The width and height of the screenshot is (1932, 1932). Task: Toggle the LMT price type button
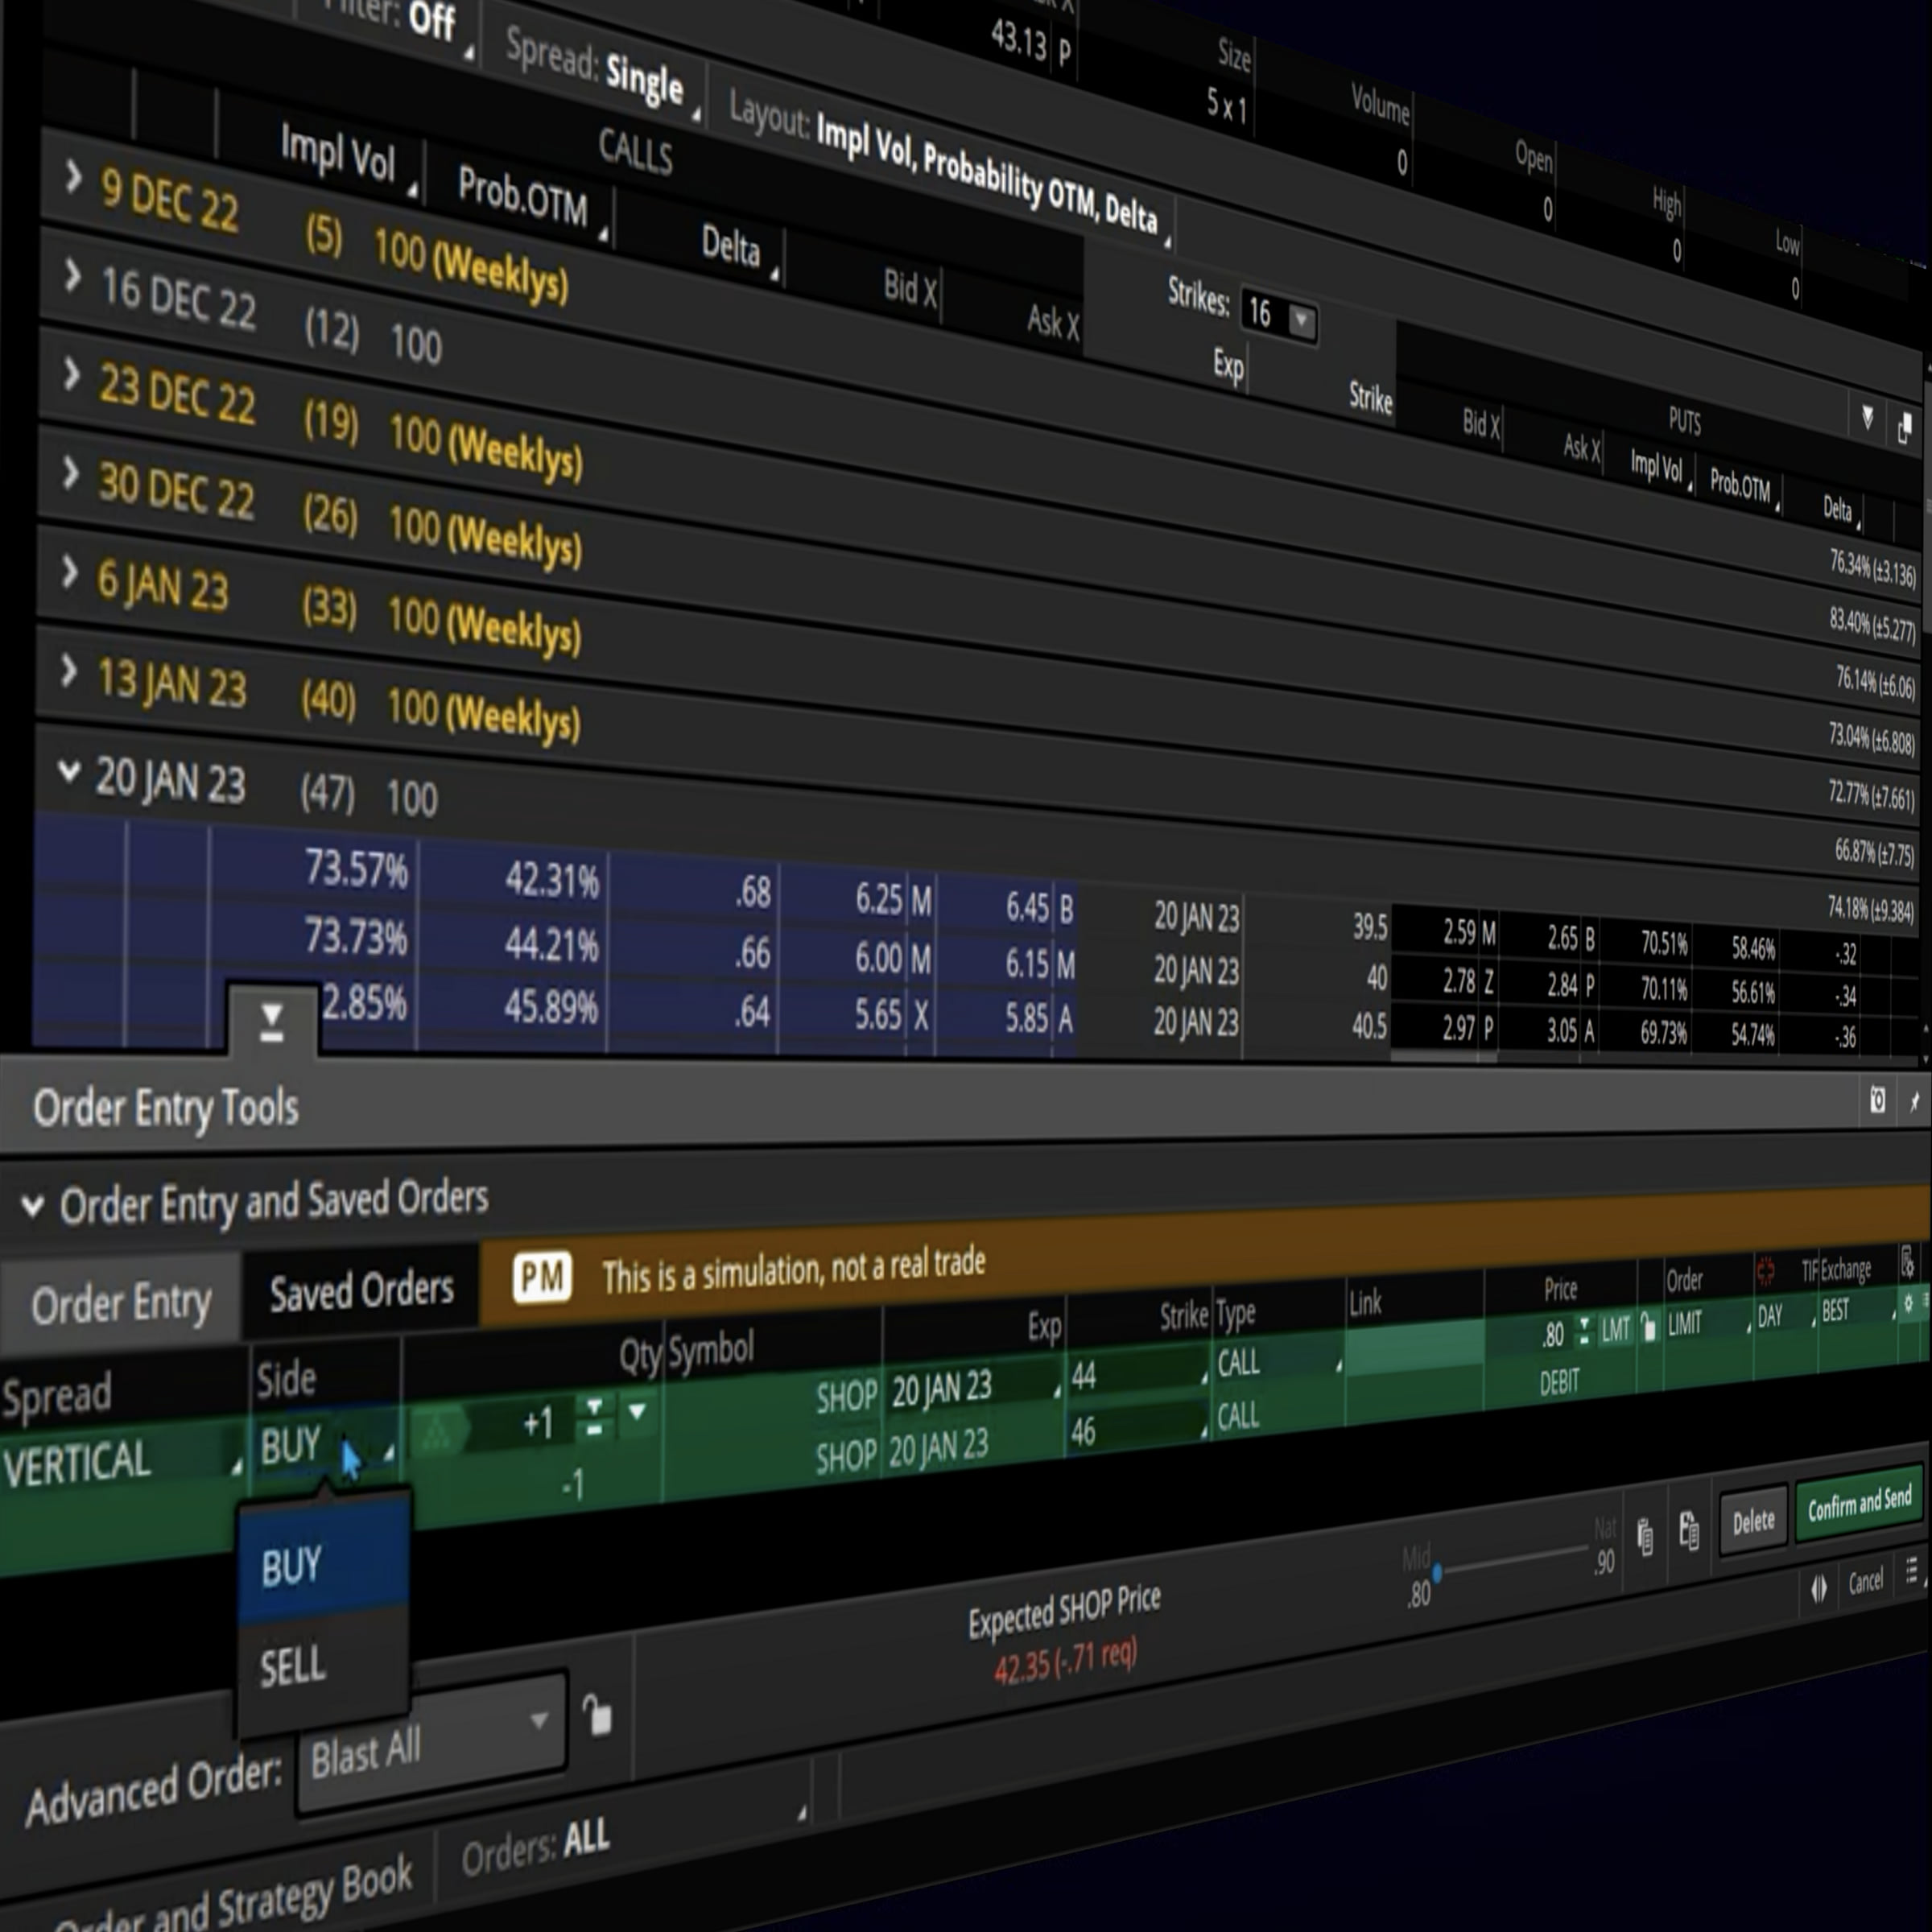1615,1329
